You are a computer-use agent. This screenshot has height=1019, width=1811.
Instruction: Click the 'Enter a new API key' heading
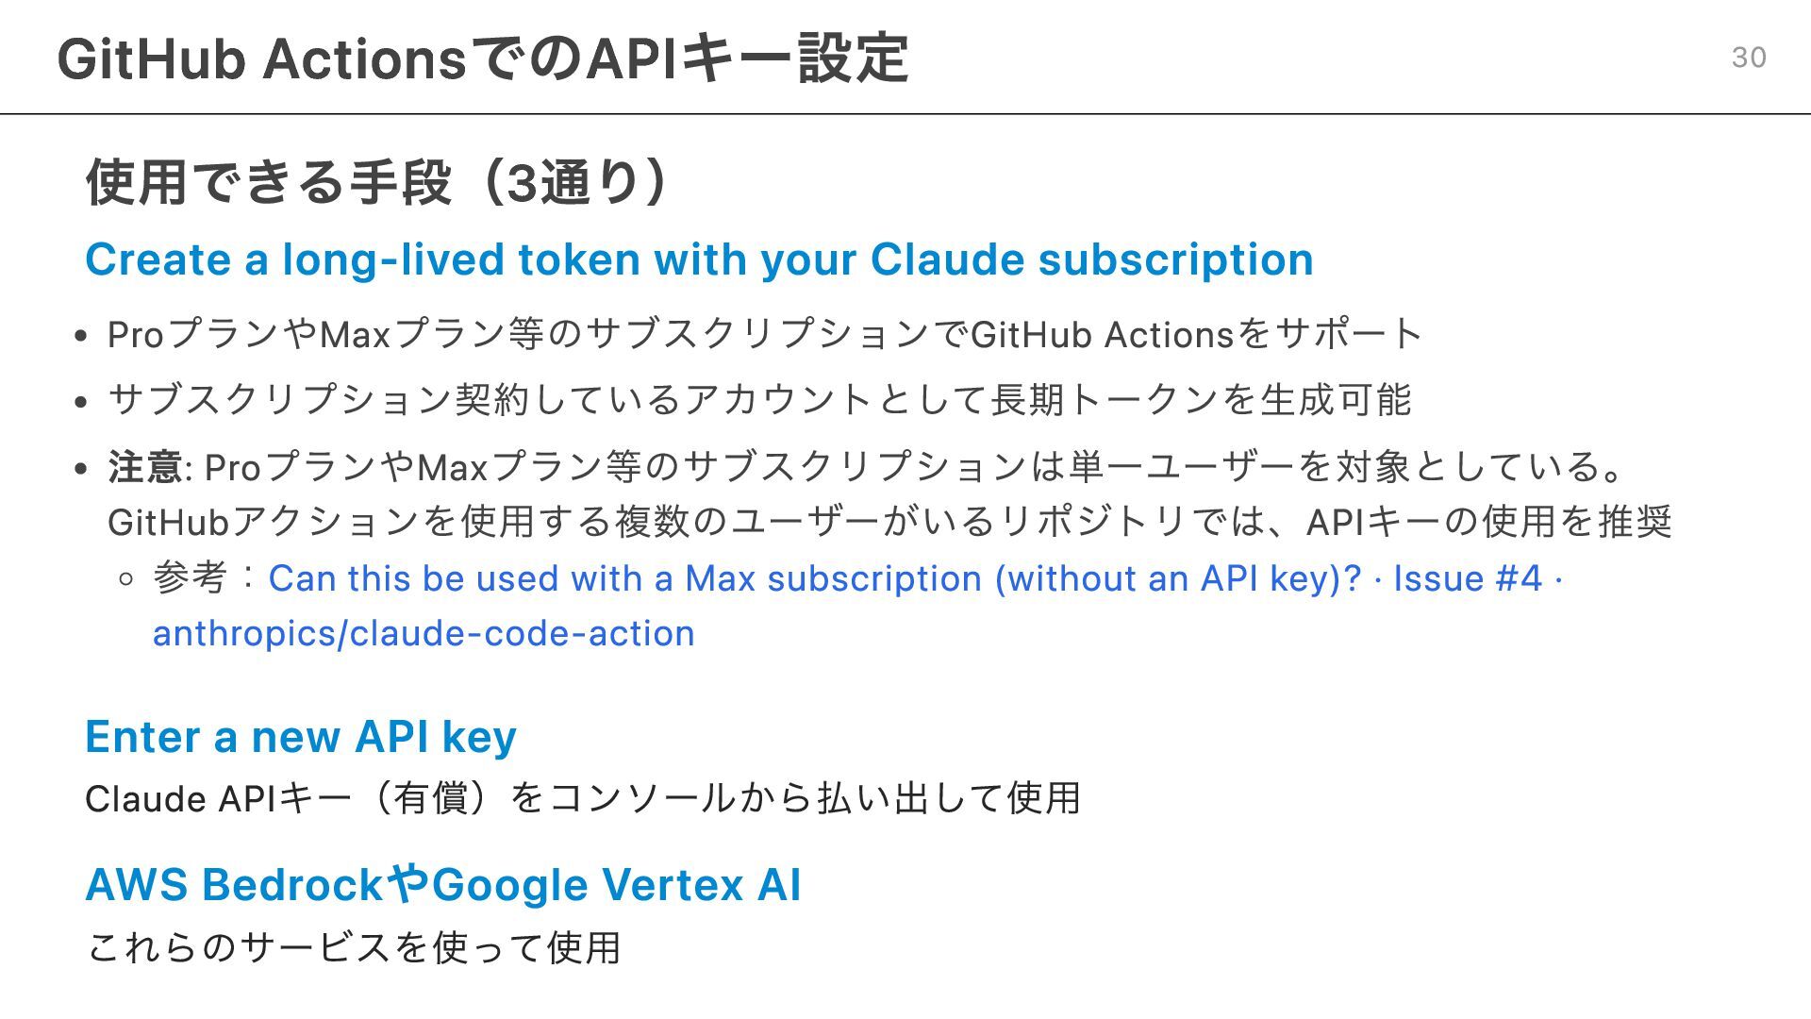pyautogui.click(x=301, y=737)
